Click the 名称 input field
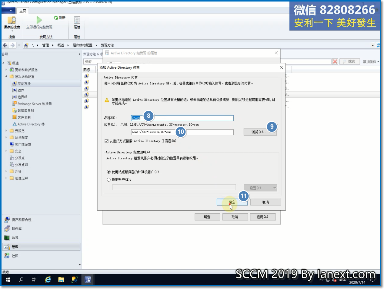This screenshot has width=384, height=289. [182, 118]
